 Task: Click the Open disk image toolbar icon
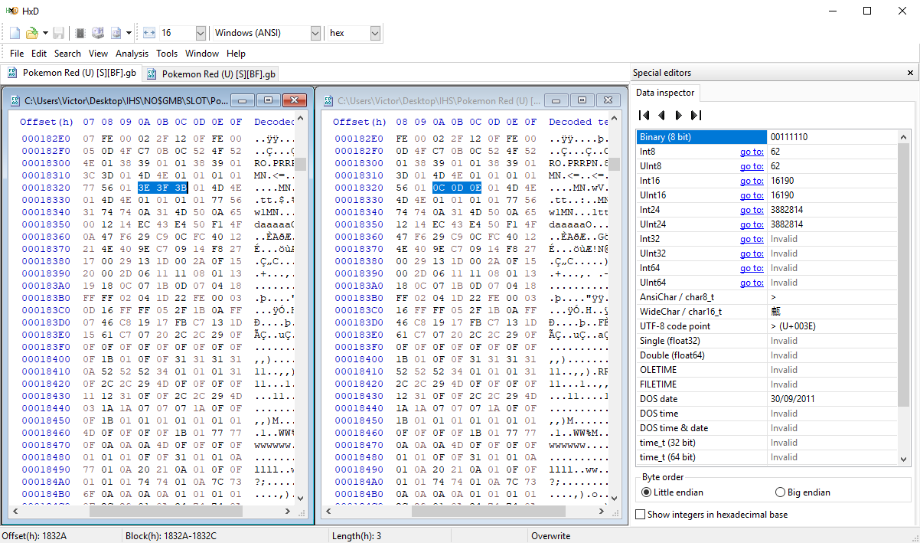tap(116, 33)
